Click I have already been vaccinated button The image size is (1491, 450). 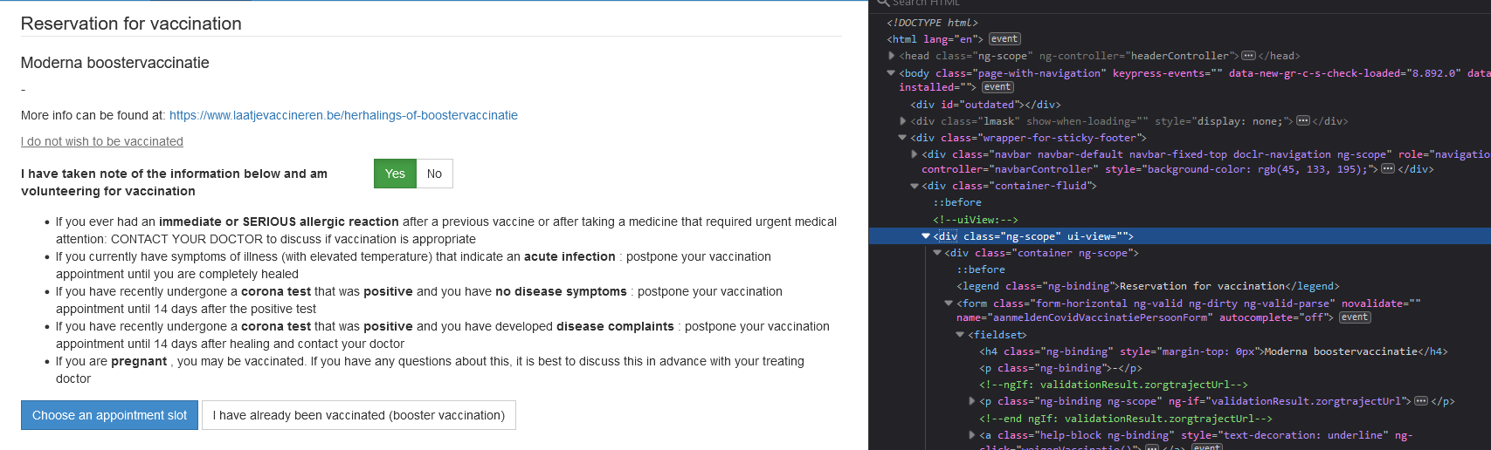[359, 415]
